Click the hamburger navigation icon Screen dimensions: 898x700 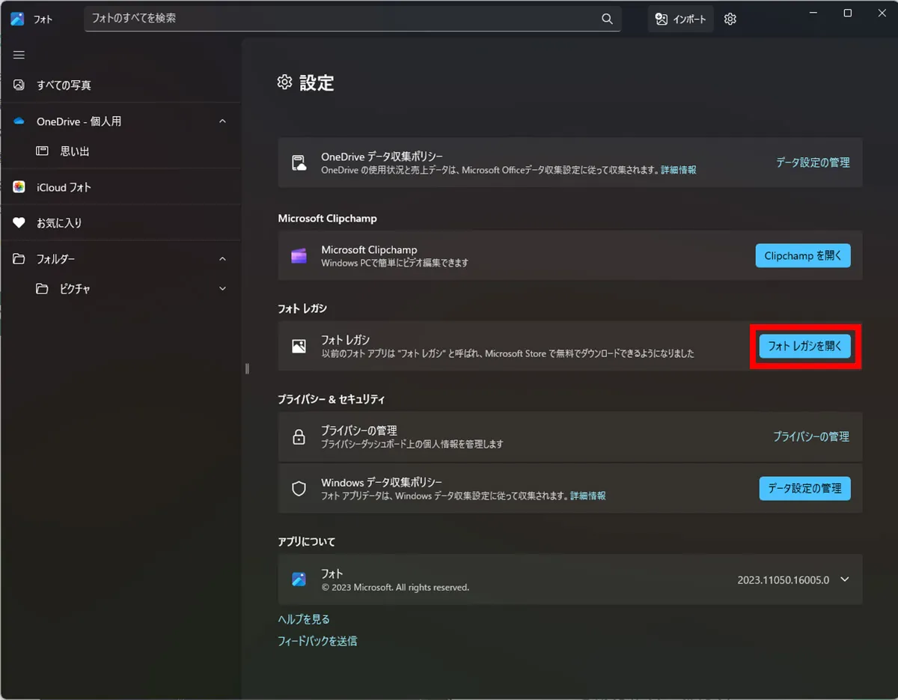pos(18,54)
